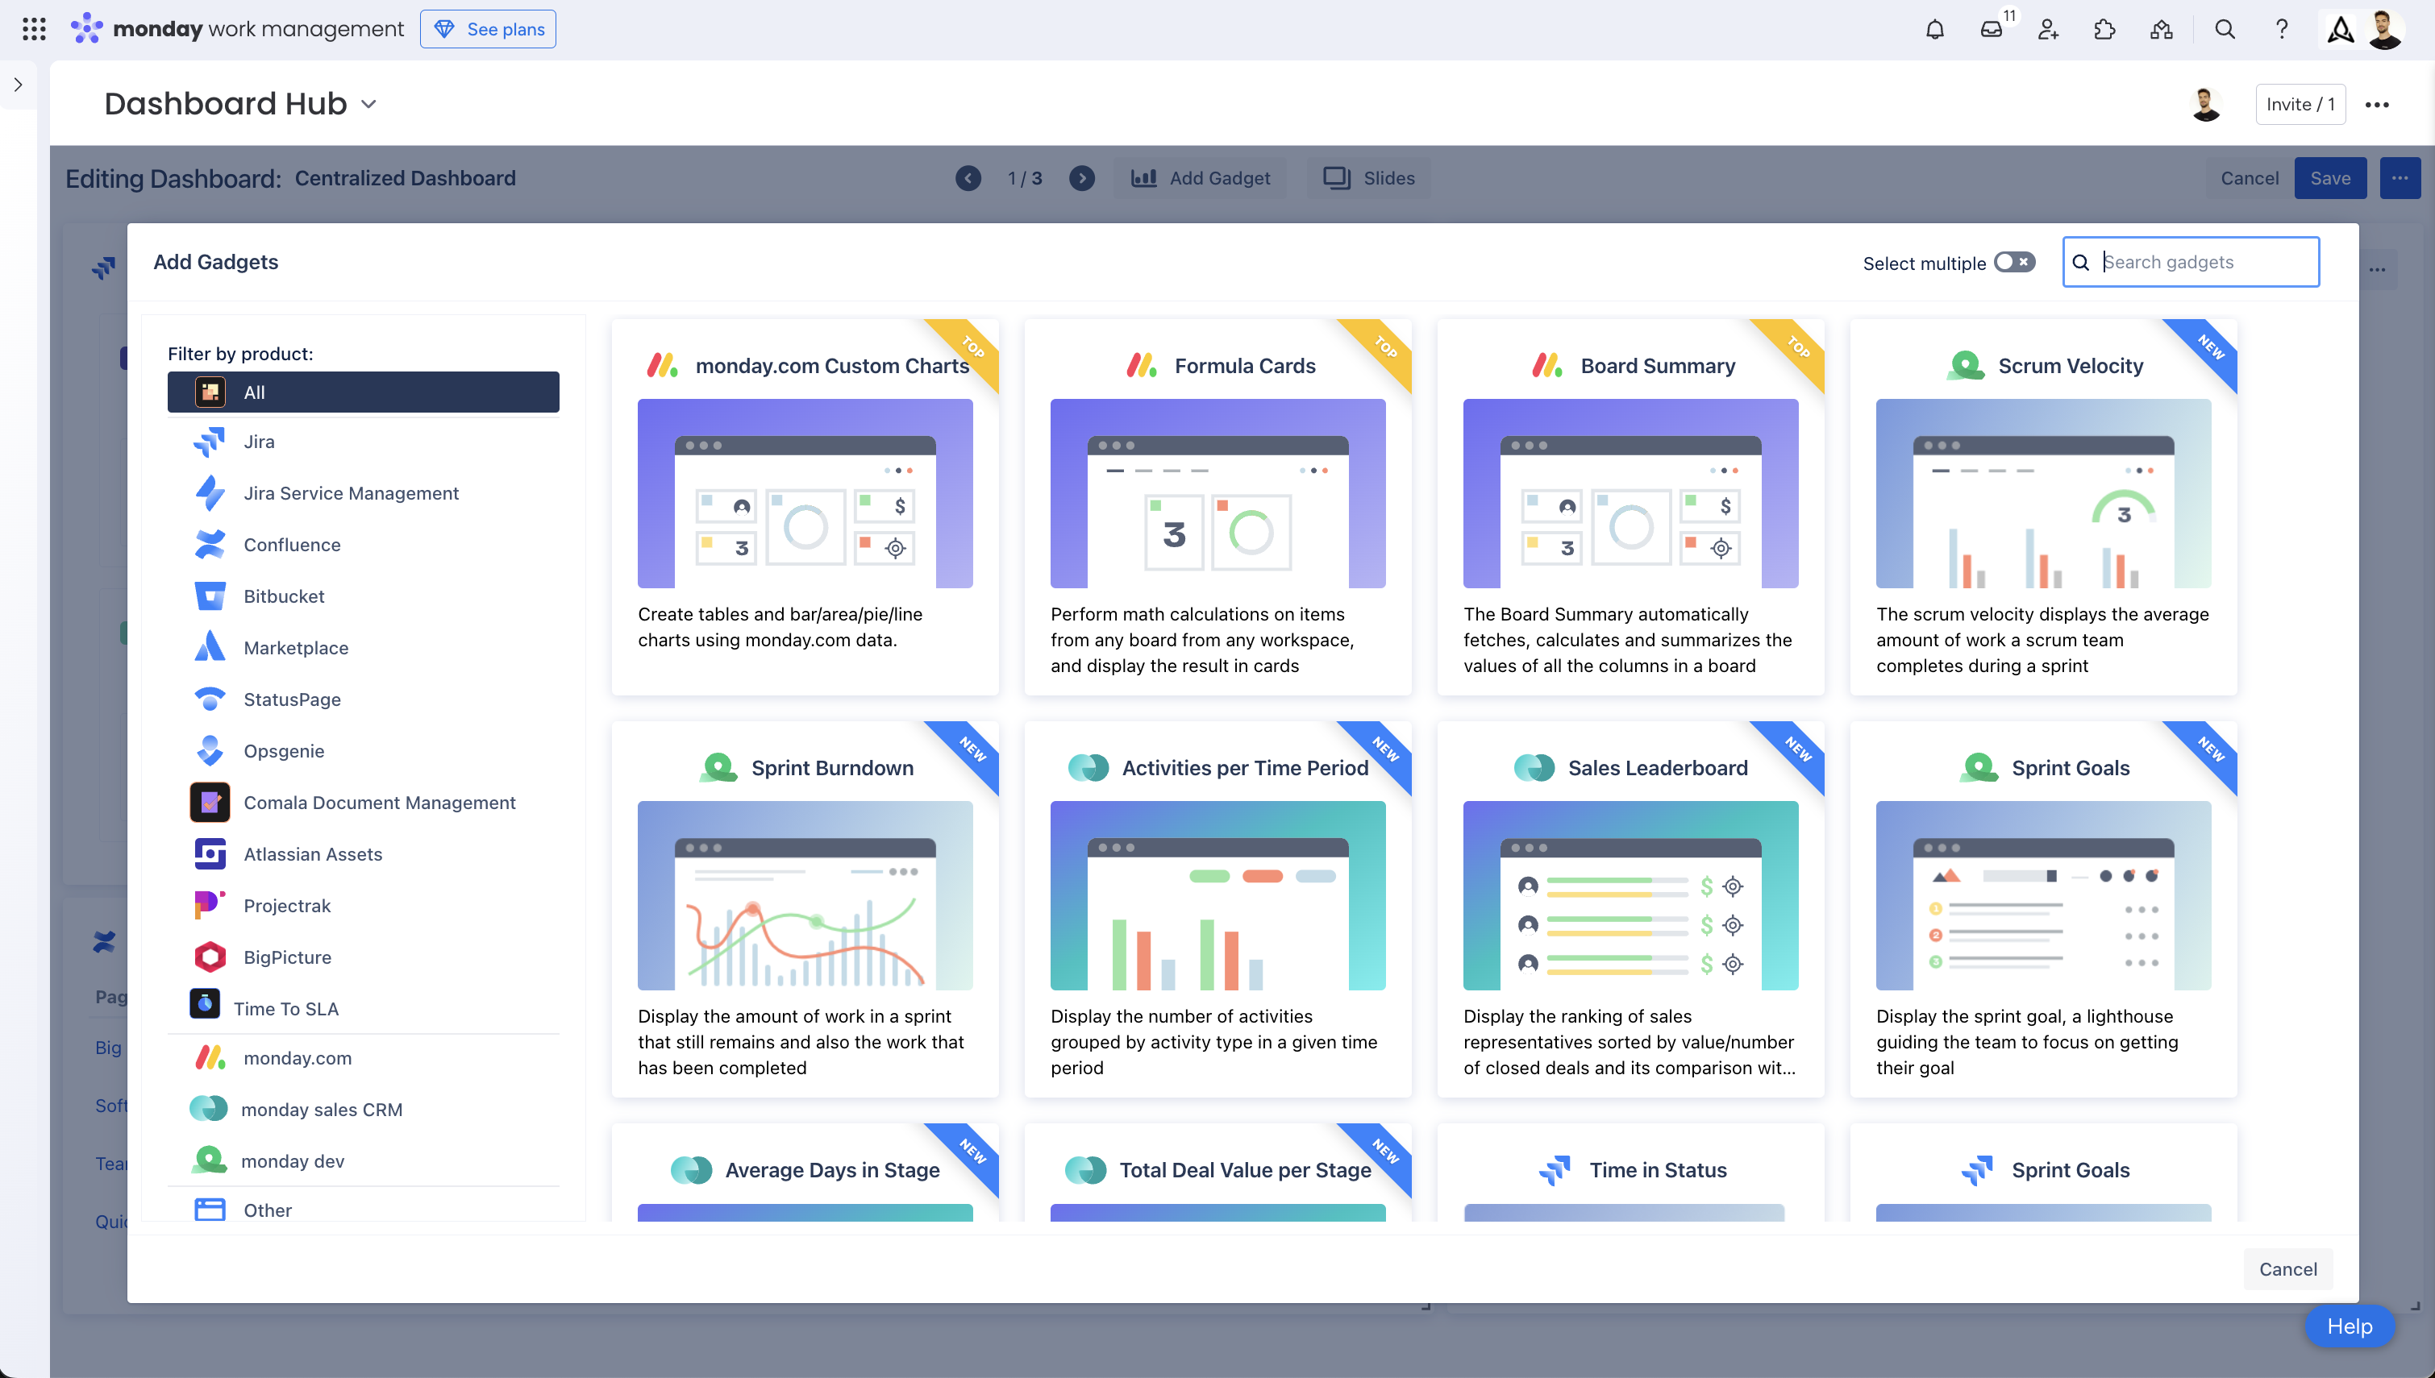Focus the Search gadgets input field
Image resolution: width=2435 pixels, height=1378 pixels.
tap(2191, 262)
